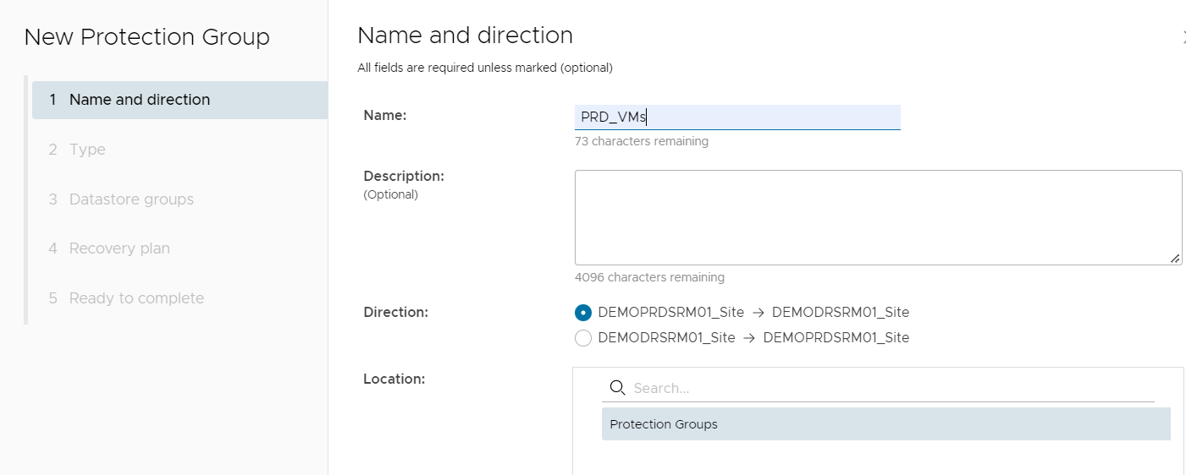Screen dimensions: 1186x475
Task: Choose direction DEMODRSRM01_Site to DEMOPRDSRM01_Site
Action: [583, 338]
